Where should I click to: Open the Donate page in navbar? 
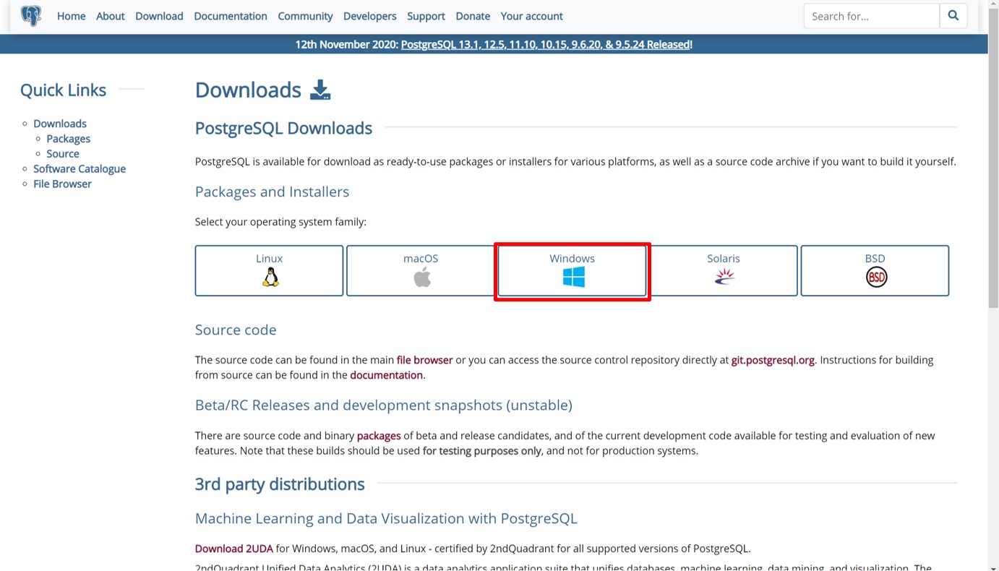[x=473, y=16]
